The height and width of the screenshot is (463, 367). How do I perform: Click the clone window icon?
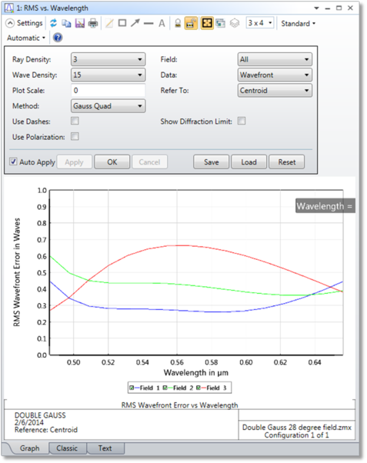coord(221,23)
